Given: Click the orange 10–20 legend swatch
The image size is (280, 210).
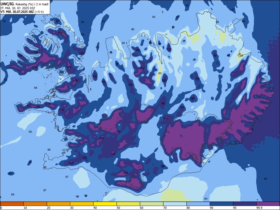Looking at the screenshot, I should [35, 204].
